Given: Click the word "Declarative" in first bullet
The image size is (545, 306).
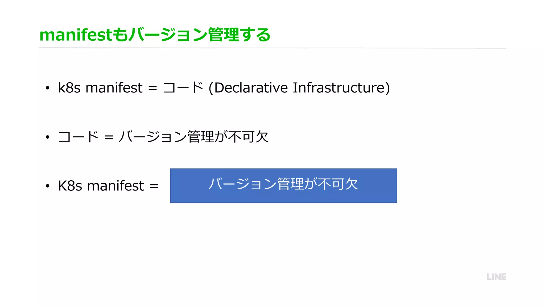Looking at the screenshot, I should pyautogui.click(x=251, y=88).
